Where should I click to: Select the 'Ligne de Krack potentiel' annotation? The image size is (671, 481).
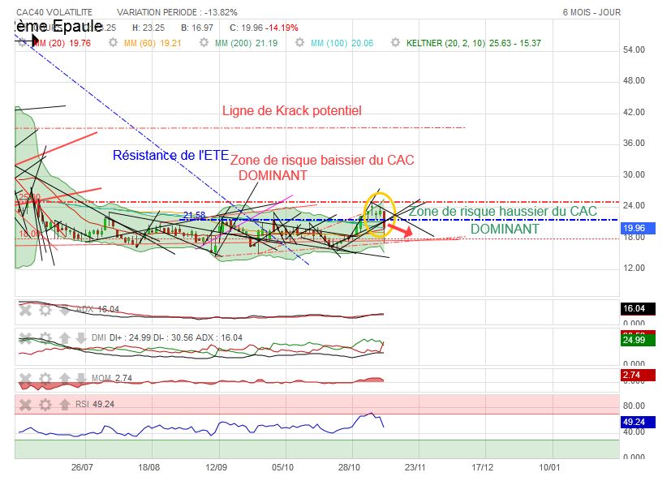[x=292, y=111]
